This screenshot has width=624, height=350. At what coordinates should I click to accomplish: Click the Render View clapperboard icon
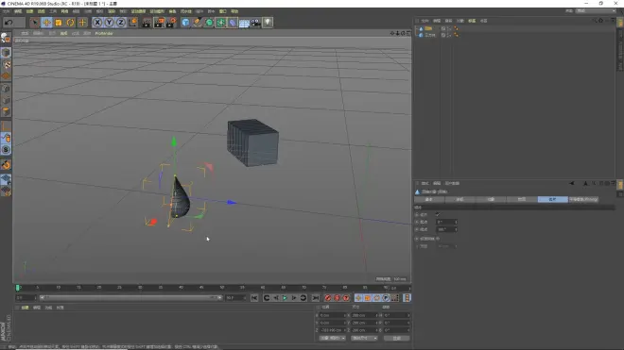click(x=147, y=23)
